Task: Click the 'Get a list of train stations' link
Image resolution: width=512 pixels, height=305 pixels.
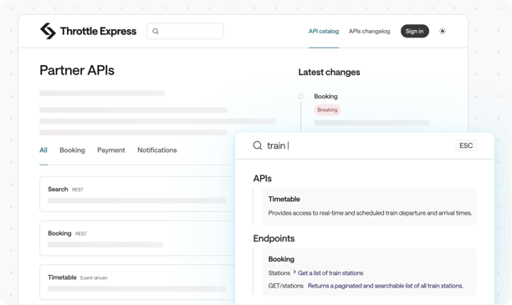Action: point(330,273)
